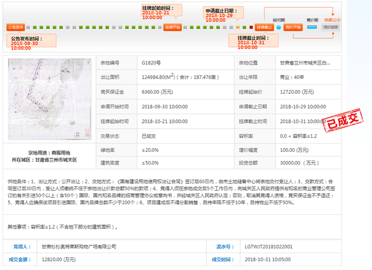Open the land parcel map thumbnail
This screenshot has height=270, width=372.
pos(49,99)
